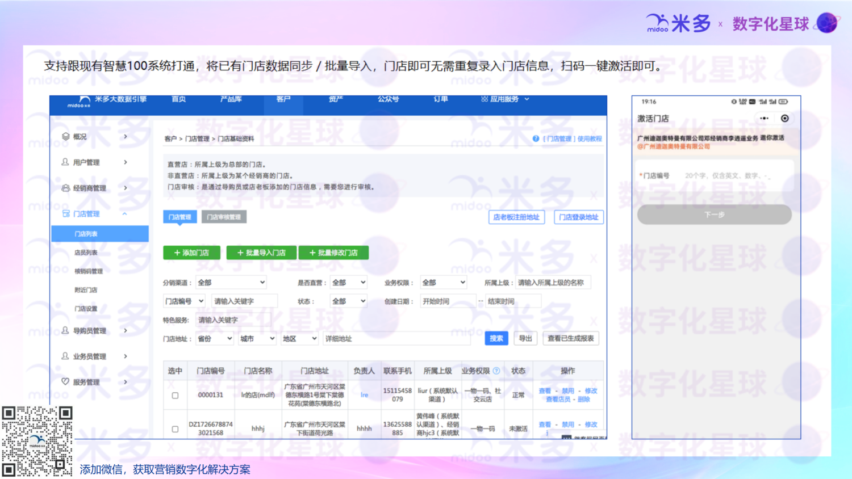Screen dimensions: 852x479
Task: Select 店员列表 in the sidebar
Action: [86, 253]
